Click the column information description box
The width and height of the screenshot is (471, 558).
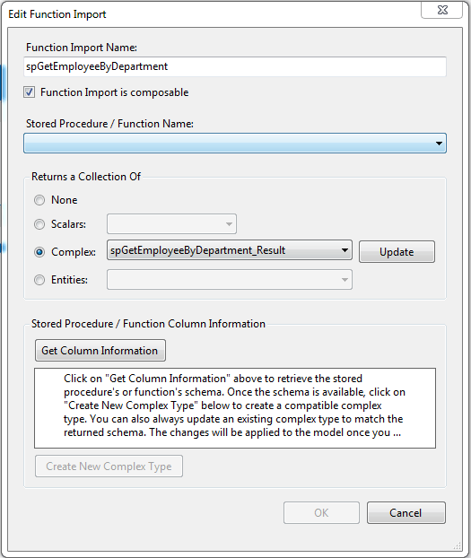235,408
